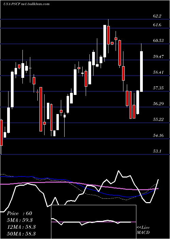
Task: Click the 60.53 price axis label
Action: [158, 40]
